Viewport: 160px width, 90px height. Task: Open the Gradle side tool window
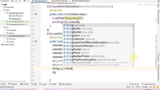[158, 4]
